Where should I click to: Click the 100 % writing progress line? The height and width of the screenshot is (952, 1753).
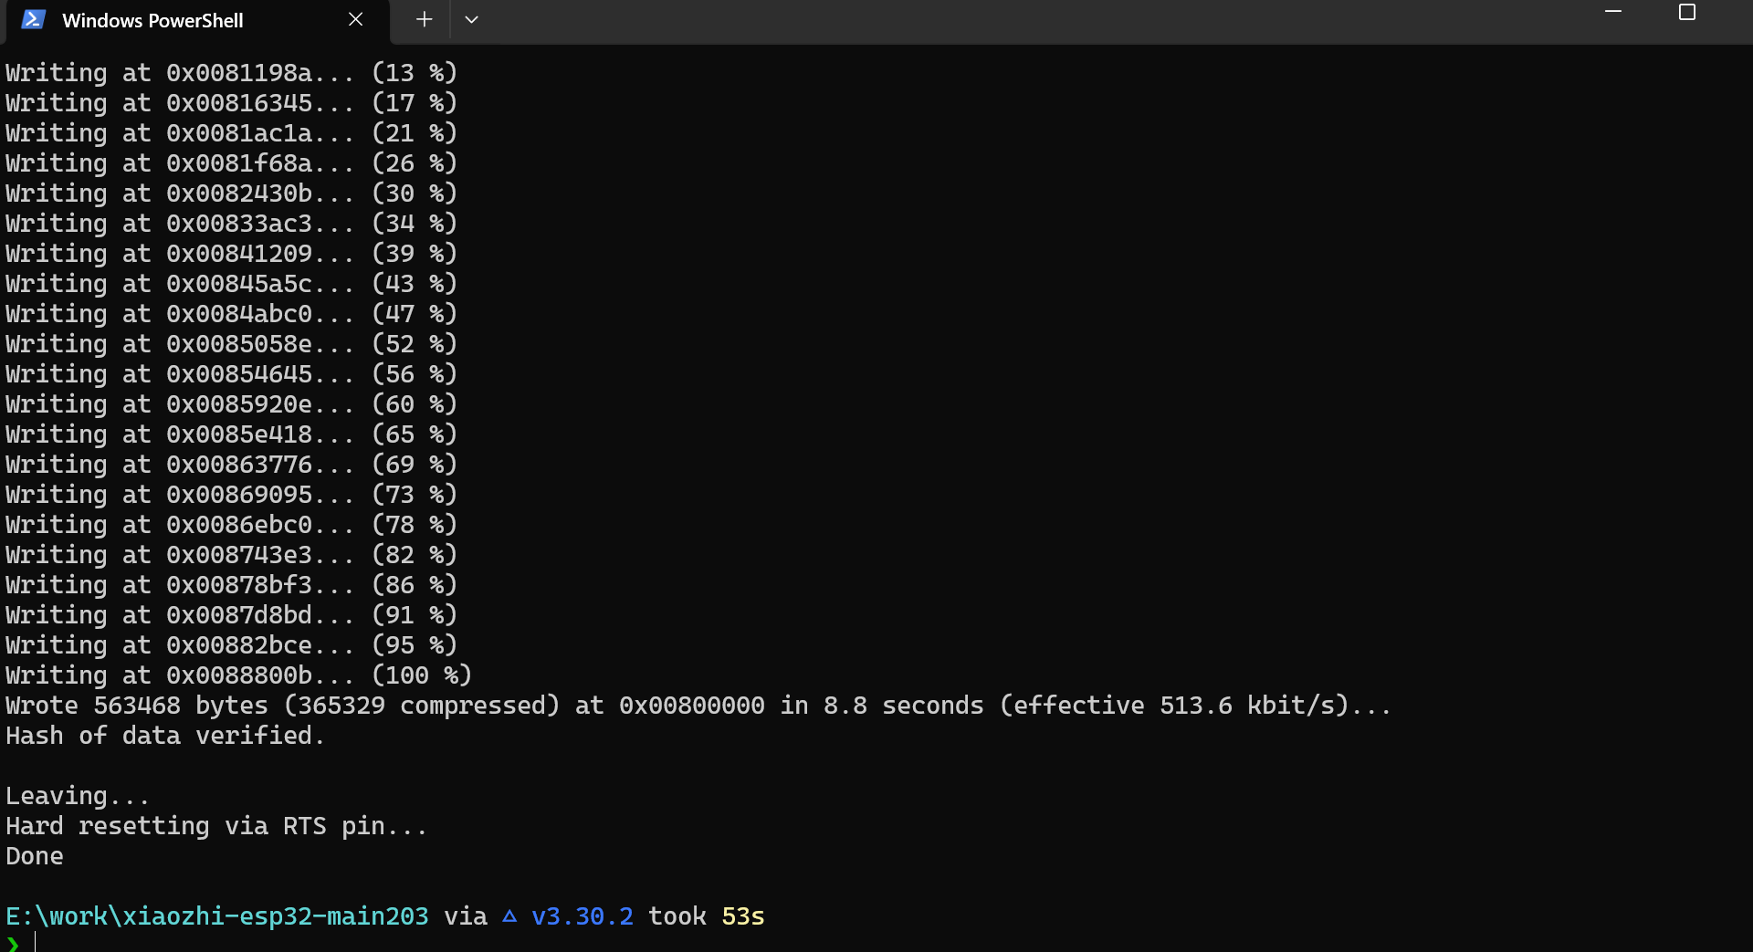tap(238, 675)
